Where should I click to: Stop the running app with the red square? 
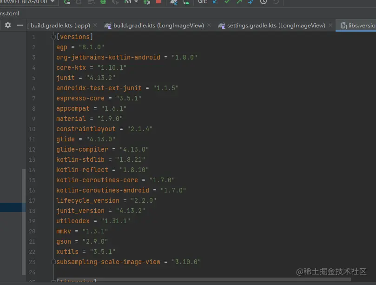pos(158,2)
